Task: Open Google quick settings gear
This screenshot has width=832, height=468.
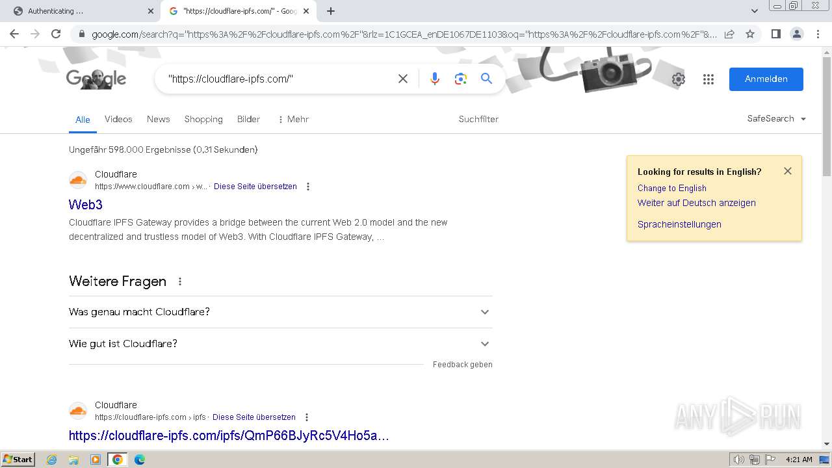Action: click(x=679, y=79)
